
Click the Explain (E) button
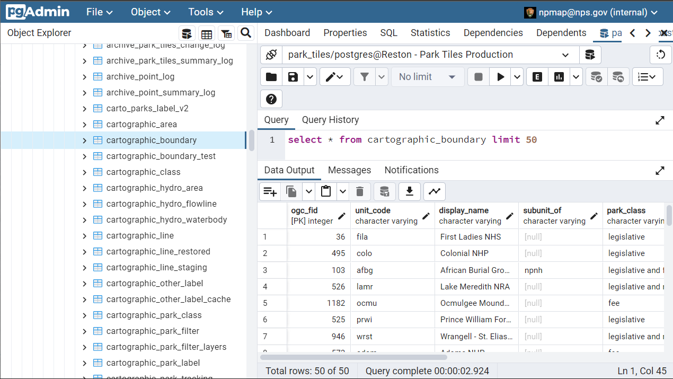tap(537, 77)
